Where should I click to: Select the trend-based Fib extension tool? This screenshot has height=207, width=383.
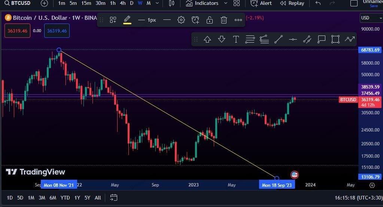[264, 39]
